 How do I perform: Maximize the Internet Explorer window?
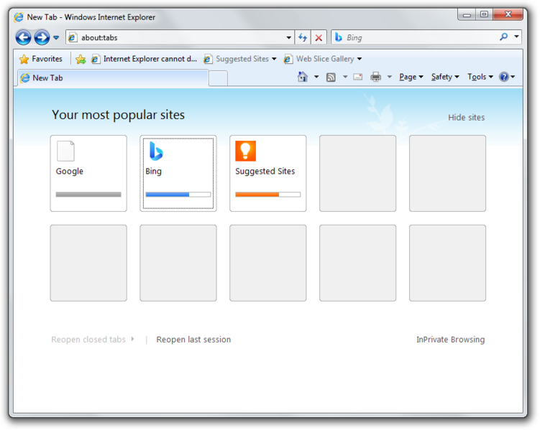click(x=484, y=14)
